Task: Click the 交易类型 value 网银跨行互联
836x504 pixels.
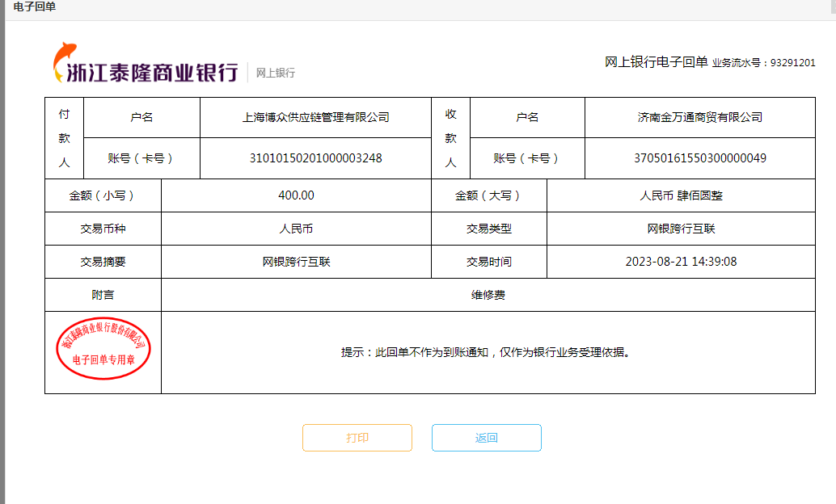Action: [681, 229]
